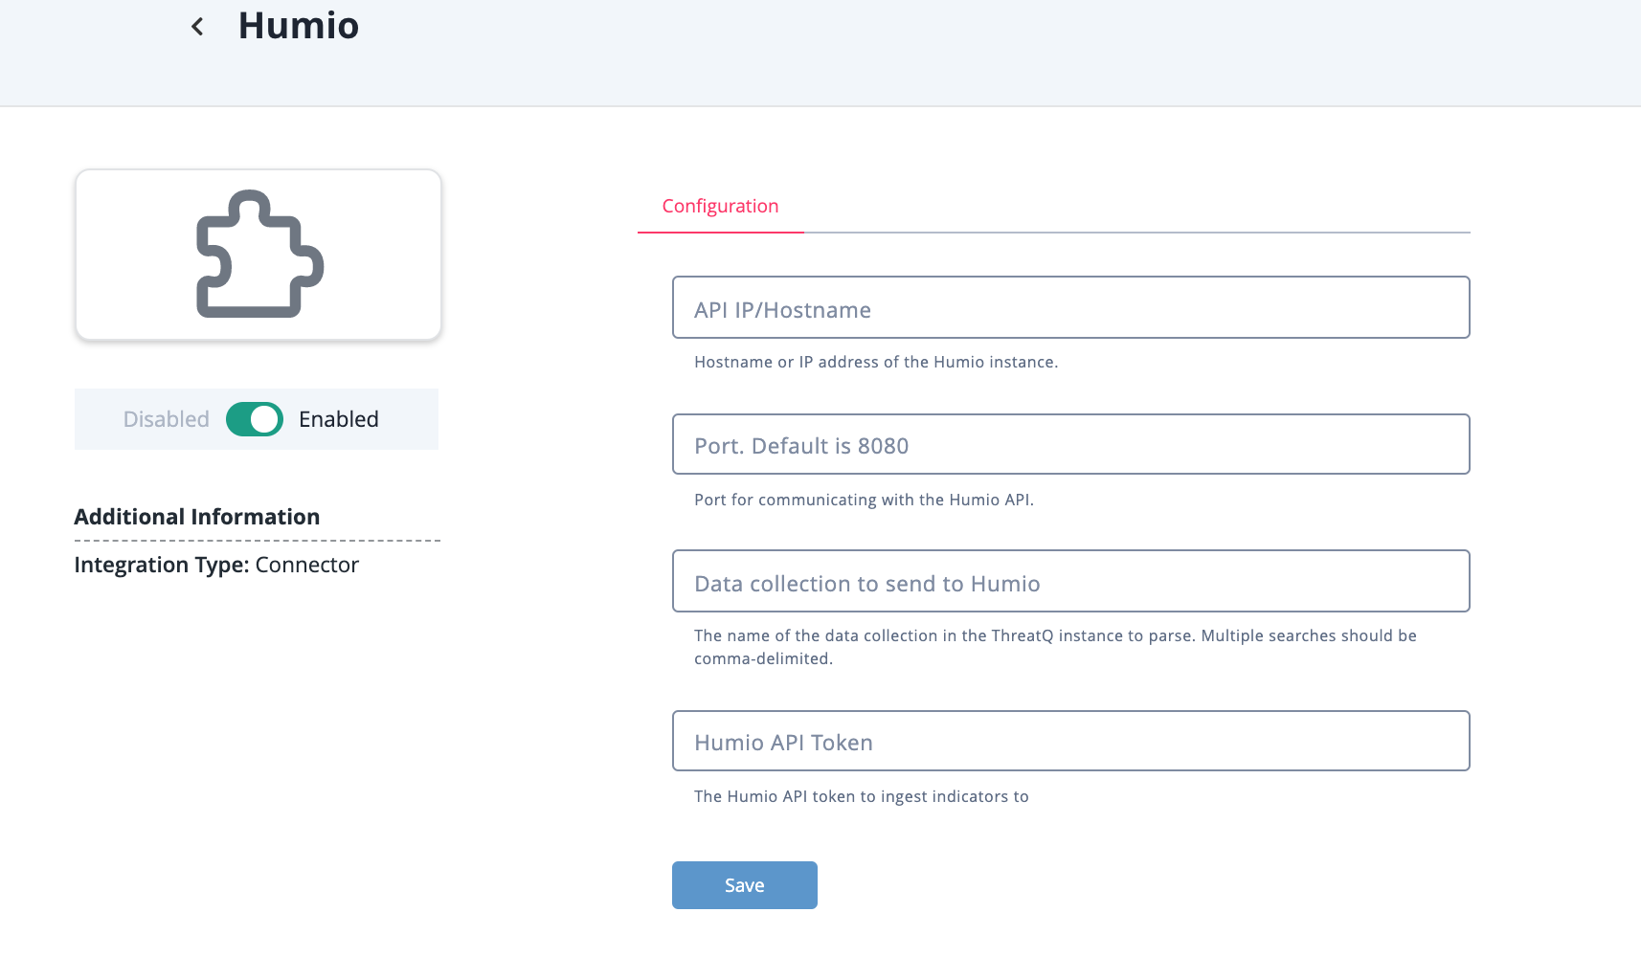This screenshot has width=1641, height=957.
Task: Click the Port for communicating helper text
Action: tap(864, 500)
